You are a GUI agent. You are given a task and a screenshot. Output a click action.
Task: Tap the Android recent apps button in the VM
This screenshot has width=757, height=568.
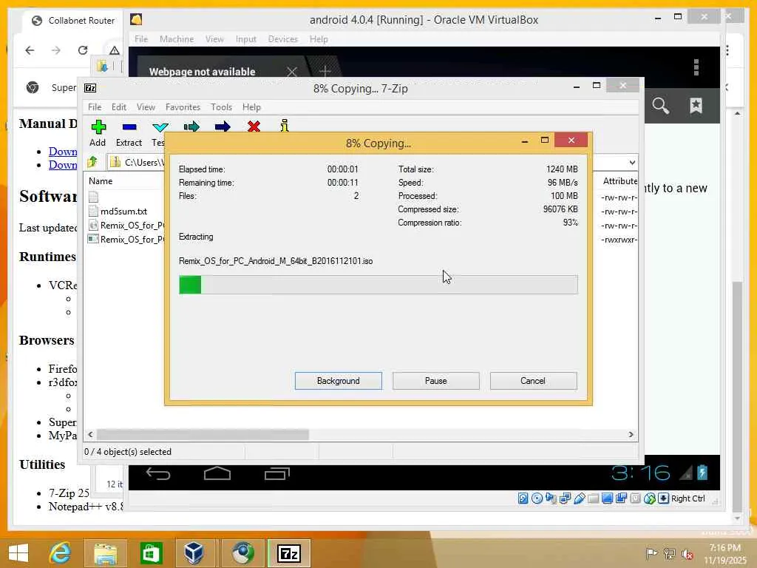tap(277, 474)
